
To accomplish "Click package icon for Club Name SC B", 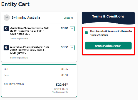I will coord(6,28).
